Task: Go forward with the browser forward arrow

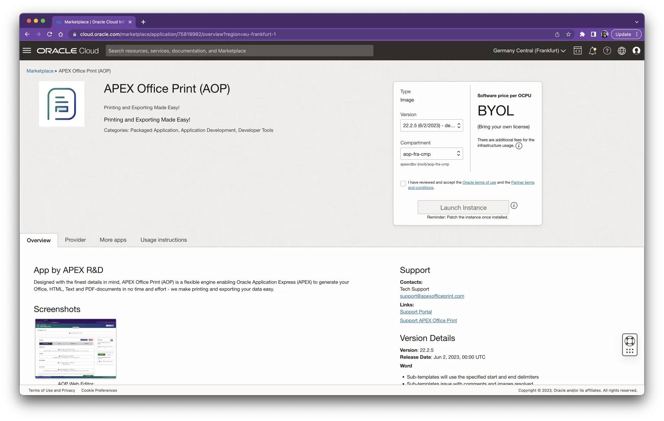Action: (38, 34)
